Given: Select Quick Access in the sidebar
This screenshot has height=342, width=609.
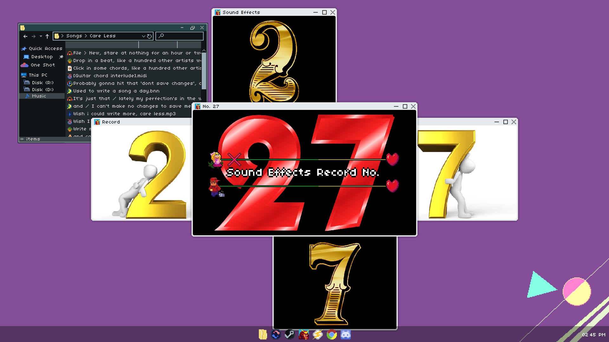Looking at the screenshot, I should (42, 48).
